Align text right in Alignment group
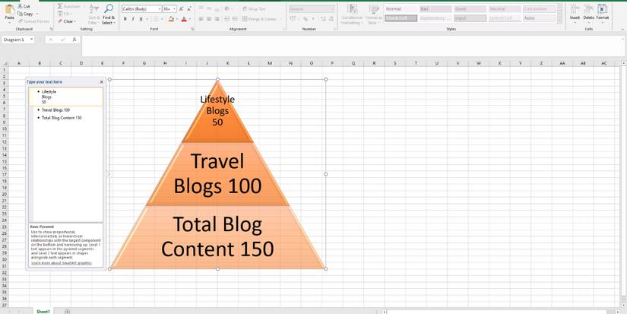627x314 pixels. point(217,19)
